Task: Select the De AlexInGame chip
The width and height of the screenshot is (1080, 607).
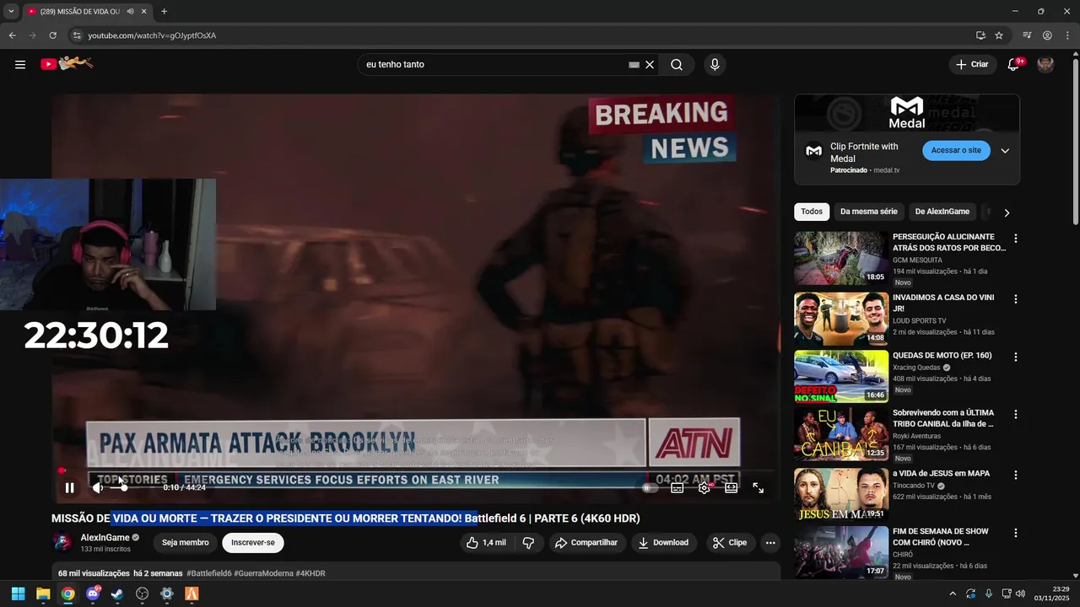Action: (942, 212)
